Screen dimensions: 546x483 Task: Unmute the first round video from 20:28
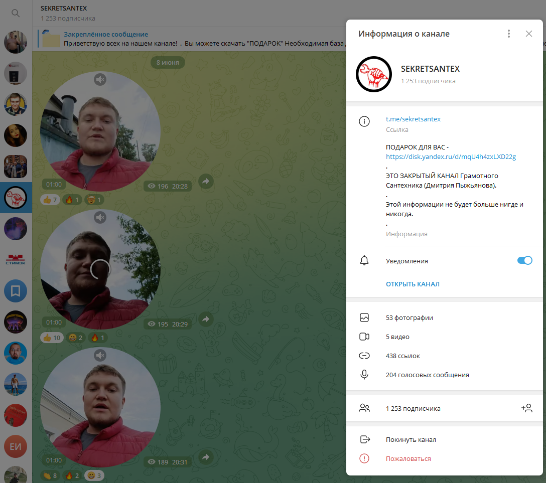(x=100, y=80)
